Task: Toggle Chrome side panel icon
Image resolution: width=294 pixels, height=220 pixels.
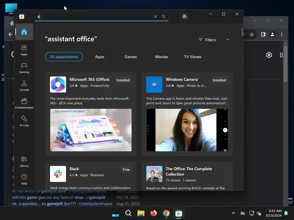Action: tap(263, 34)
